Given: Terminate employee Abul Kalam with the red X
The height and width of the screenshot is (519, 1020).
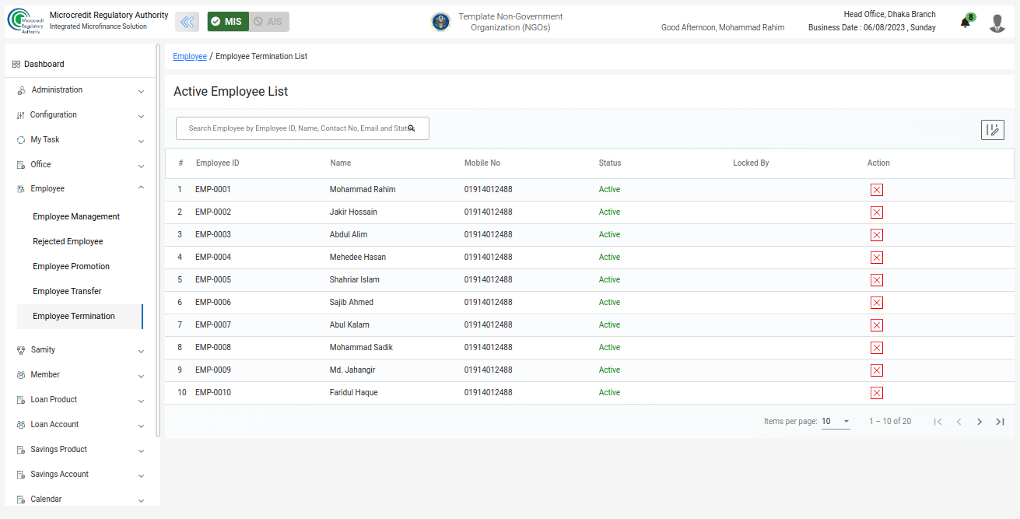Looking at the screenshot, I should (877, 325).
